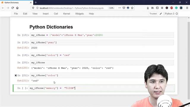This screenshot has width=190, height=107.
Task: Open Firefox account icon
Action: click(x=162, y=8)
